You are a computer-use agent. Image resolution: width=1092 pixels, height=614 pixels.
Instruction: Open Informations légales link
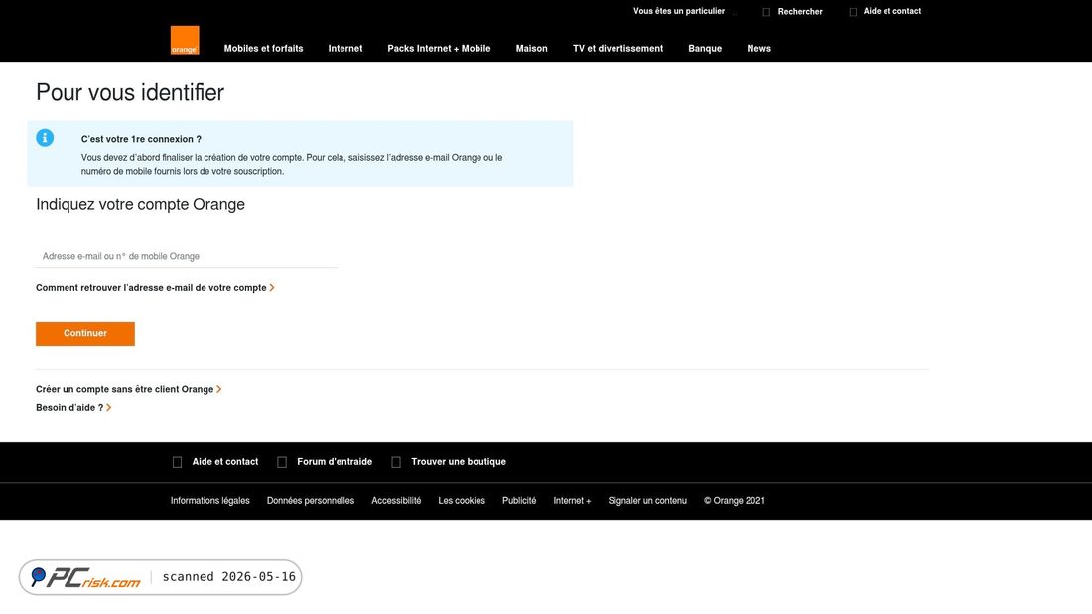pyautogui.click(x=209, y=501)
